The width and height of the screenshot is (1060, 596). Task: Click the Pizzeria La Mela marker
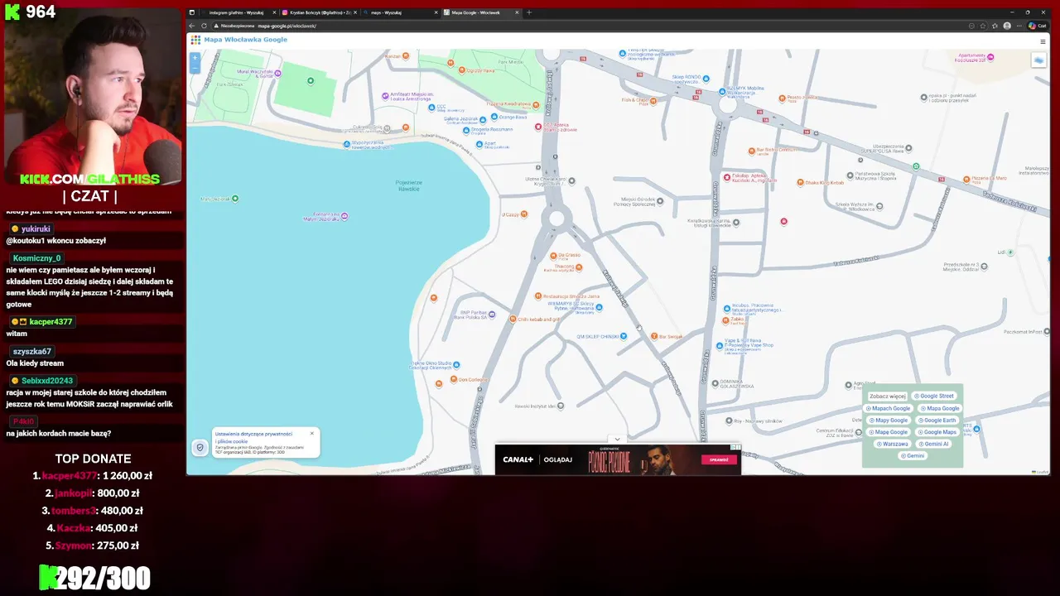(966, 179)
